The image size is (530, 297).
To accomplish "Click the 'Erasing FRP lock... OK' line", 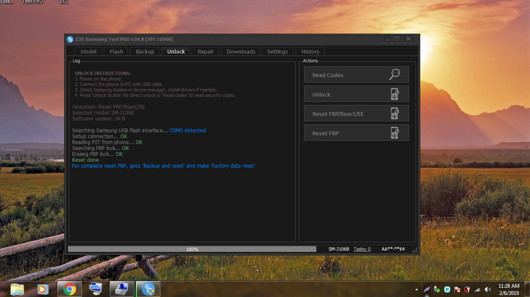I will point(97,154).
